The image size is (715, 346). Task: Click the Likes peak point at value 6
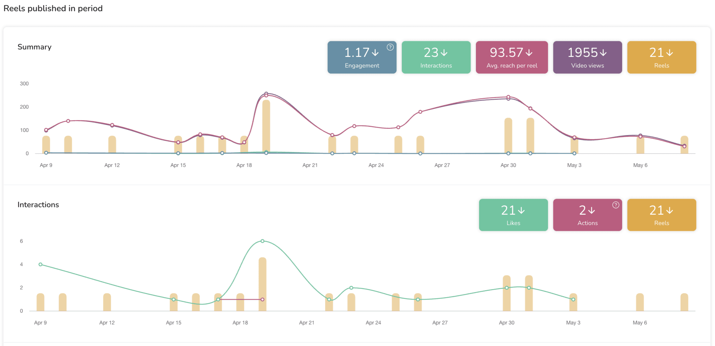click(x=263, y=241)
